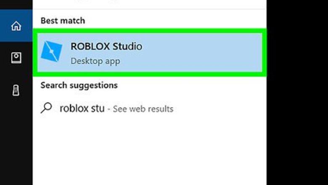Viewport: 328px width, 185px height.
Task: Click empty space right of See web results
Action: pyautogui.click(x=219, y=109)
